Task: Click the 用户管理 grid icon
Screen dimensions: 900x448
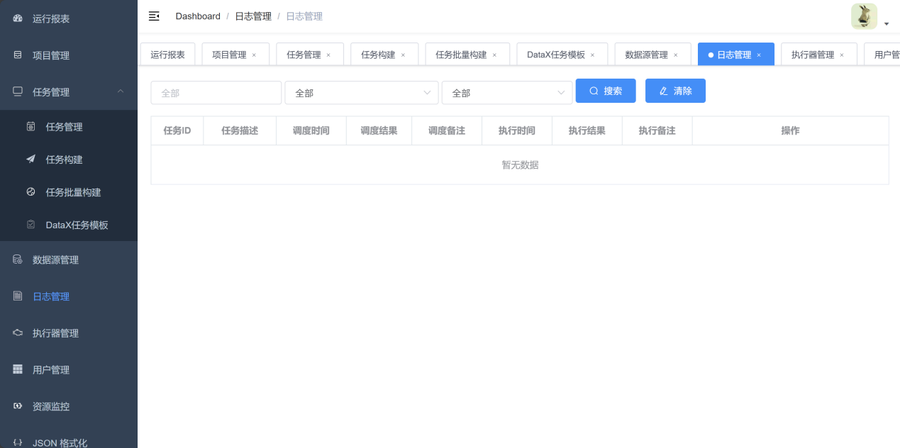Action: [18, 370]
